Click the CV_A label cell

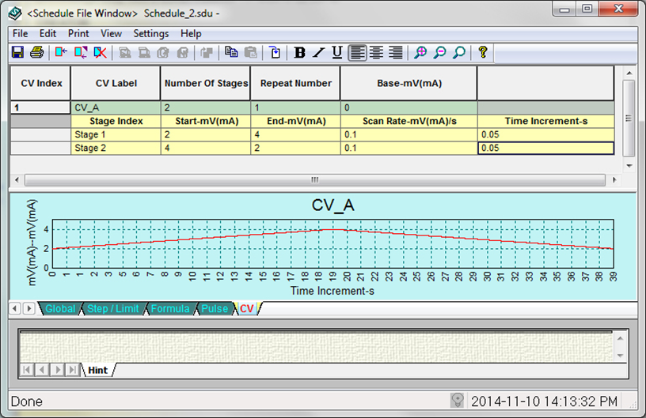tap(116, 107)
